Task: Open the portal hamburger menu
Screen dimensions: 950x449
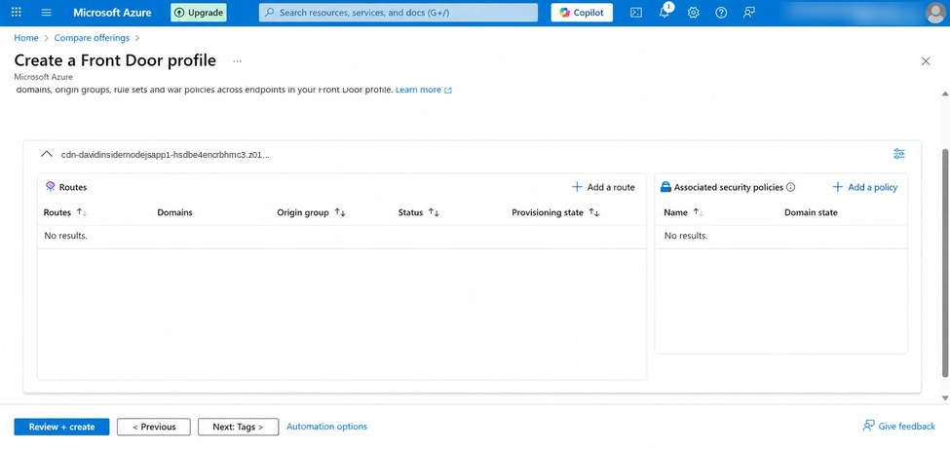Action: 47,12
